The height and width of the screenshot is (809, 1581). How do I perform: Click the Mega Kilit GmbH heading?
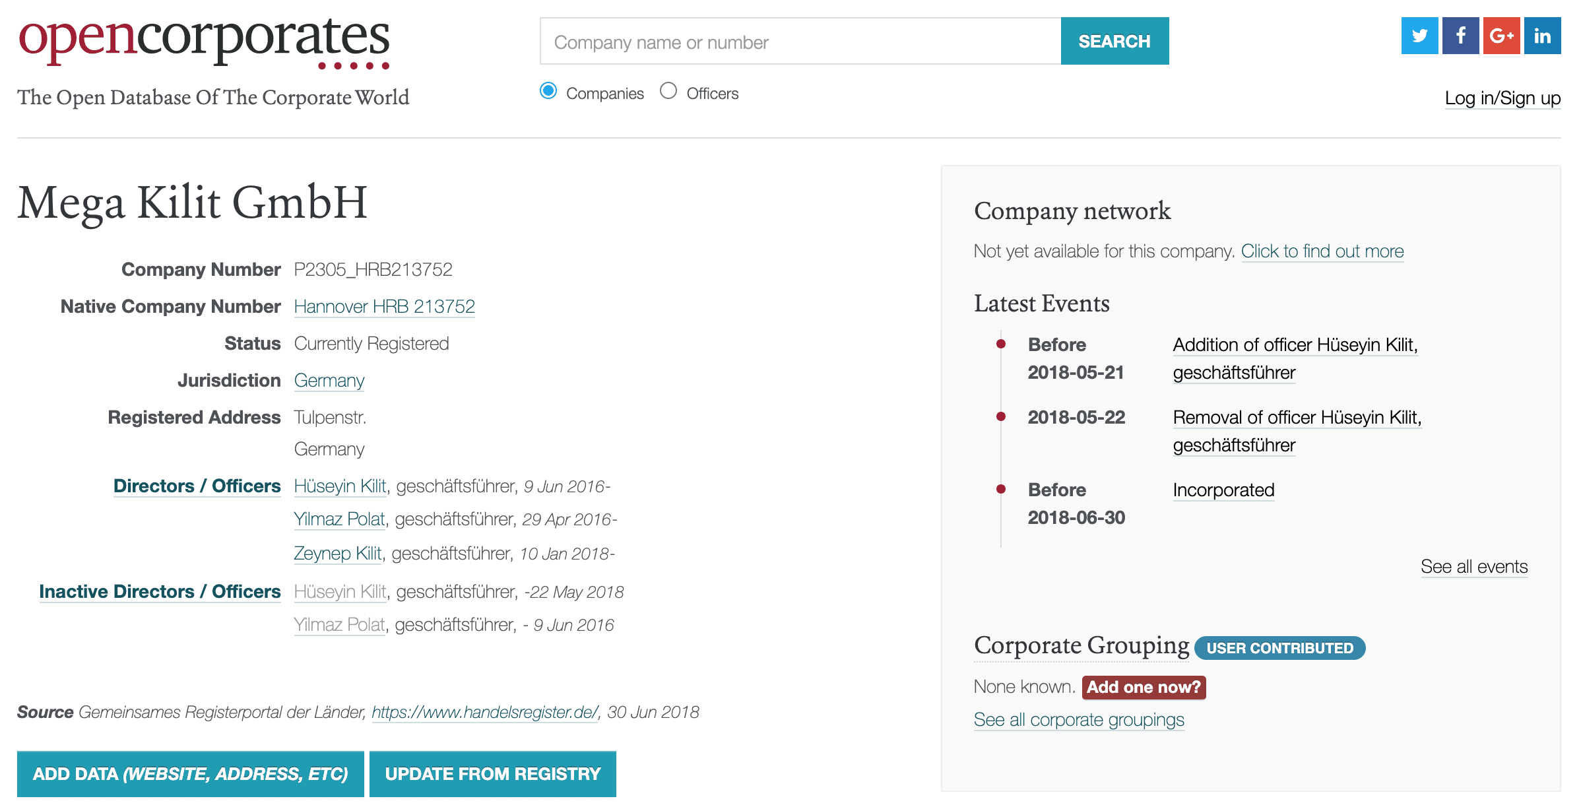192,203
